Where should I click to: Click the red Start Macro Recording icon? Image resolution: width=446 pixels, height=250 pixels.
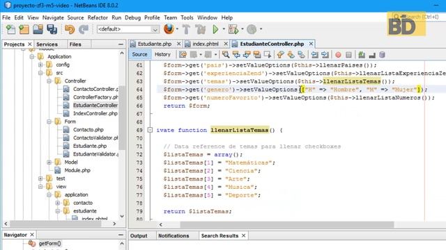[x=338, y=55]
